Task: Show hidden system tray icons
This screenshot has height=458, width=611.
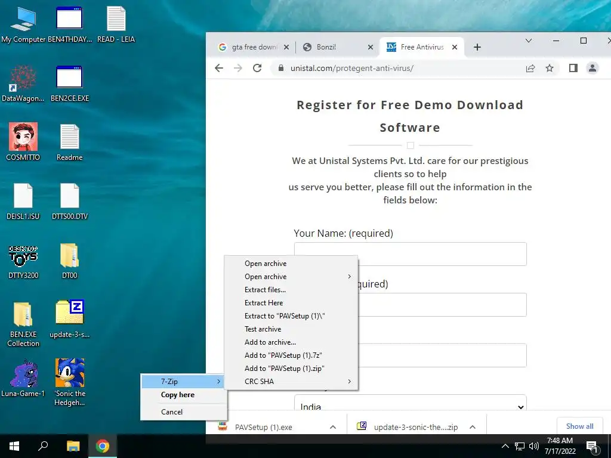Action: pos(505,446)
